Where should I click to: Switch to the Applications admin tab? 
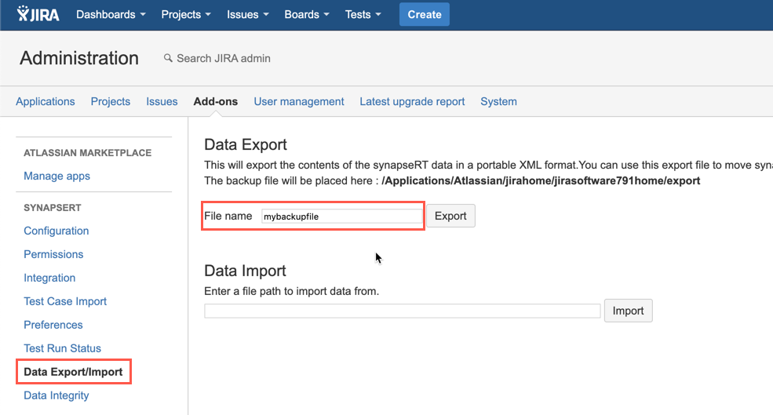click(x=46, y=101)
